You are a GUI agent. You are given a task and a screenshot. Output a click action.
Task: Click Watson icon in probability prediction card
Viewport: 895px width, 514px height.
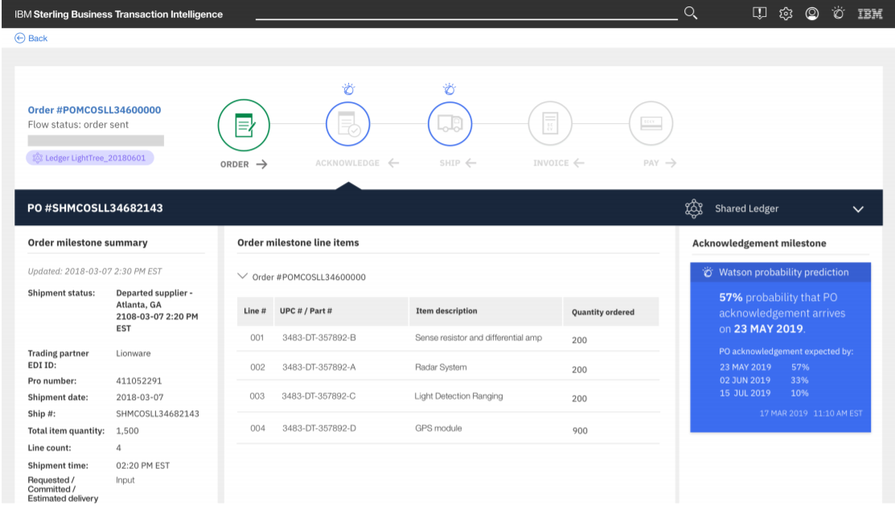707,273
